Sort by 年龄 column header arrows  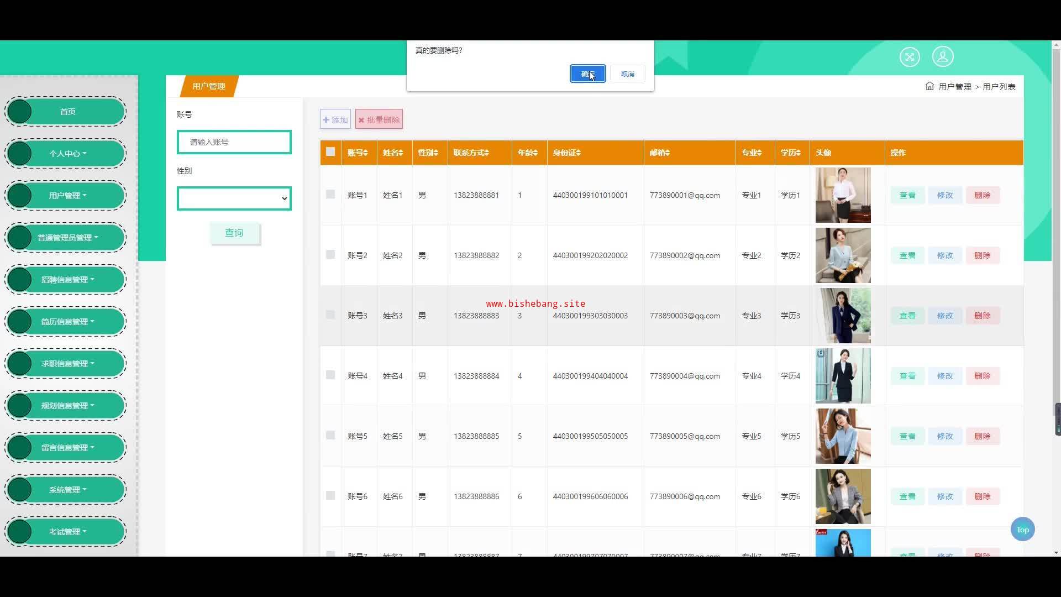coord(535,153)
